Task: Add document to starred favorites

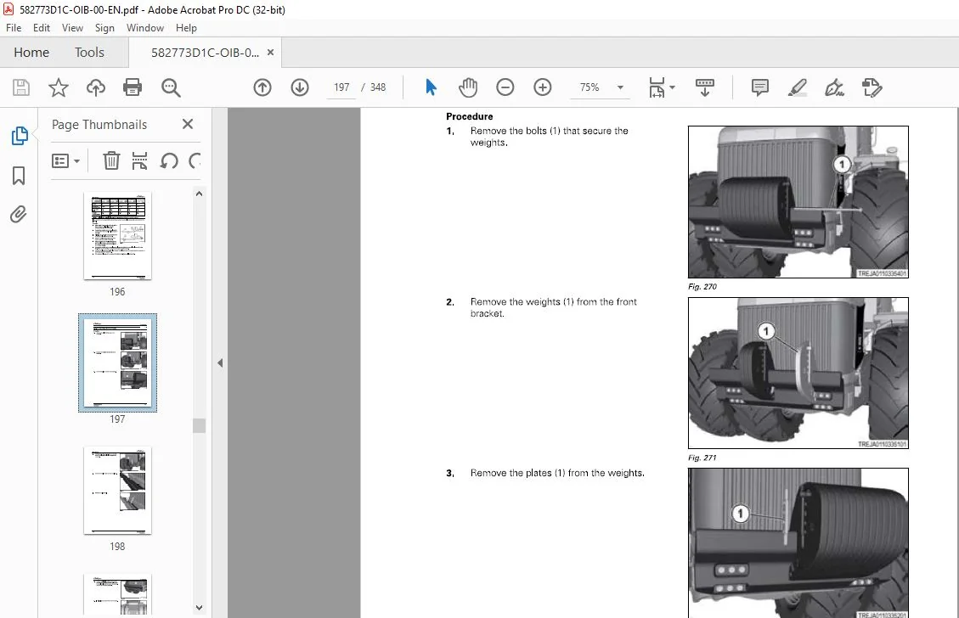Action: pos(59,87)
